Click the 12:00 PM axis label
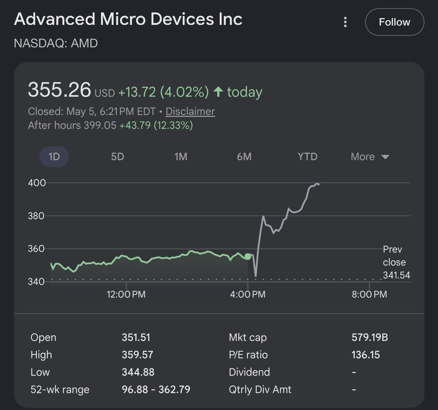Screen dimensions: 438x410 point(126,294)
